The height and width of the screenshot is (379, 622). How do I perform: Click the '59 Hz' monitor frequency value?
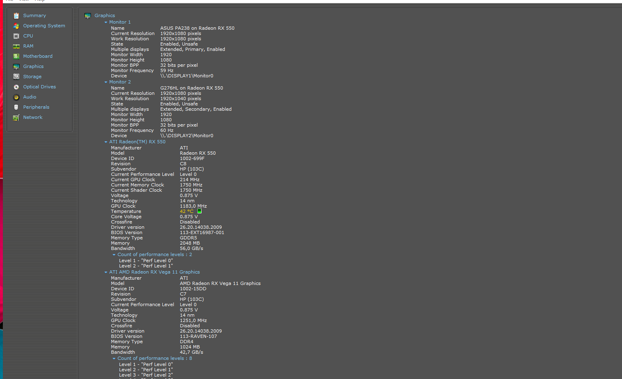point(167,70)
